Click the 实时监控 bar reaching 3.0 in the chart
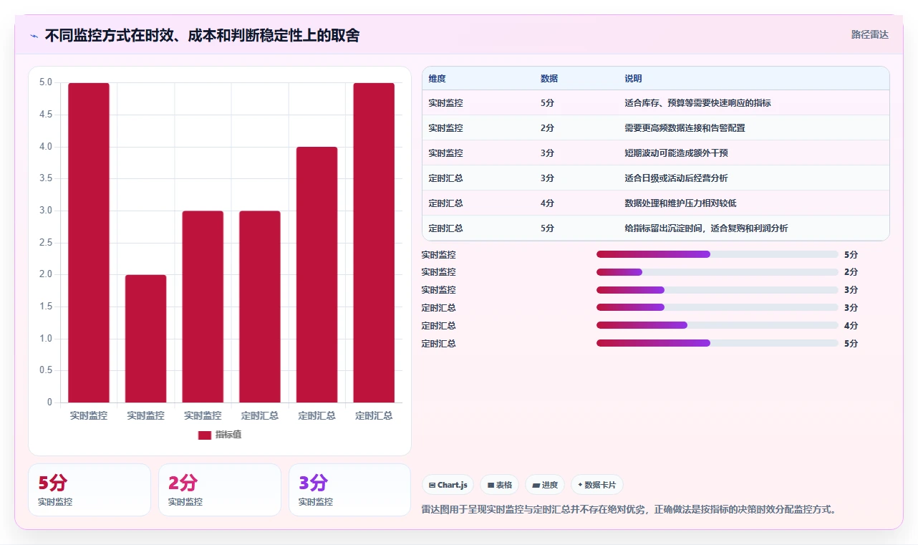 [x=203, y=307]
